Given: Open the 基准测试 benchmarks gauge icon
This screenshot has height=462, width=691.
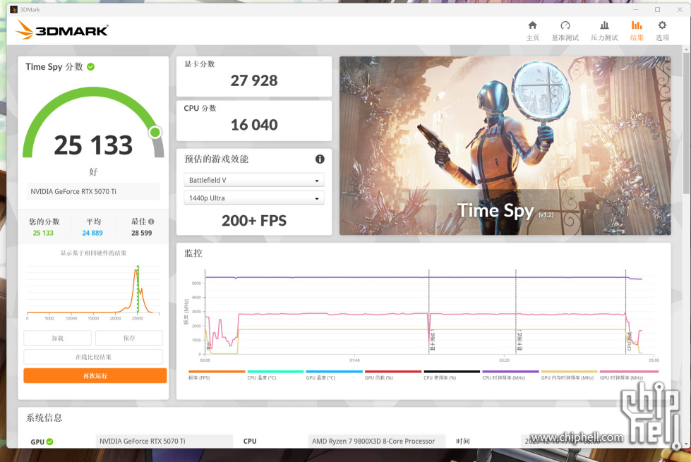Looking at the screenshot, I should pos(565,30).
